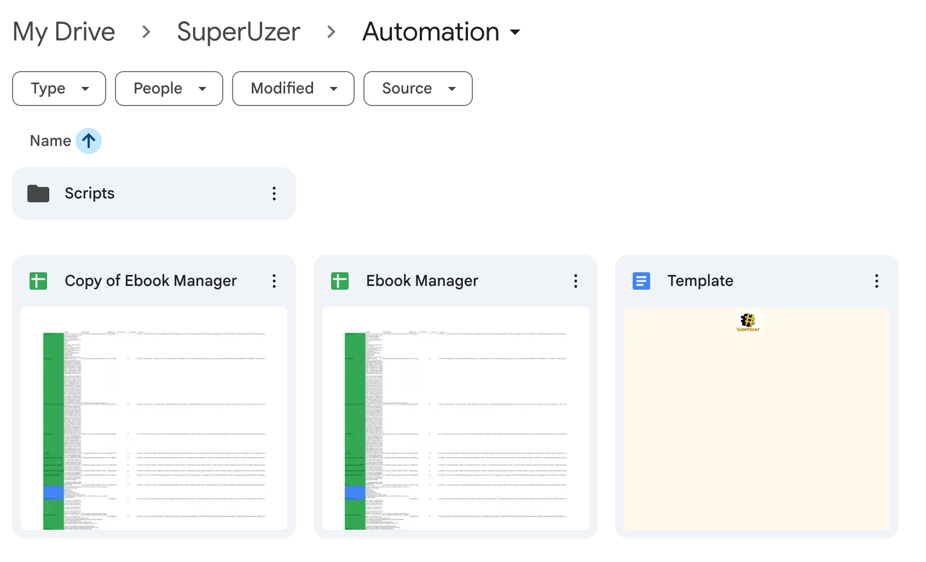Expand the Source filter dropdown

[x=418, y=89]
